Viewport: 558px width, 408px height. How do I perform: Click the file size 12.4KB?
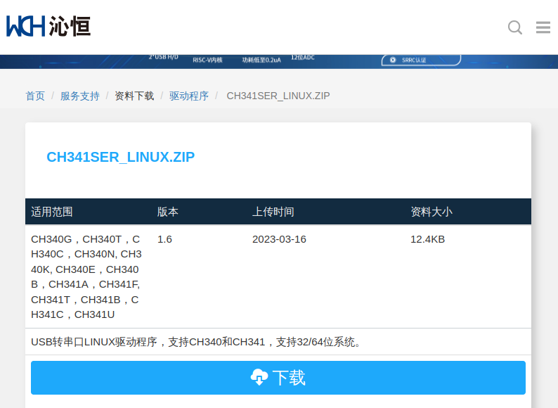427,239
